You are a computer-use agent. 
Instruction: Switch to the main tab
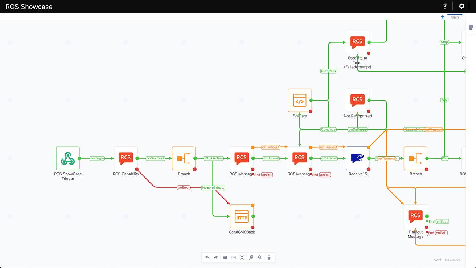(x=455, y=17)
